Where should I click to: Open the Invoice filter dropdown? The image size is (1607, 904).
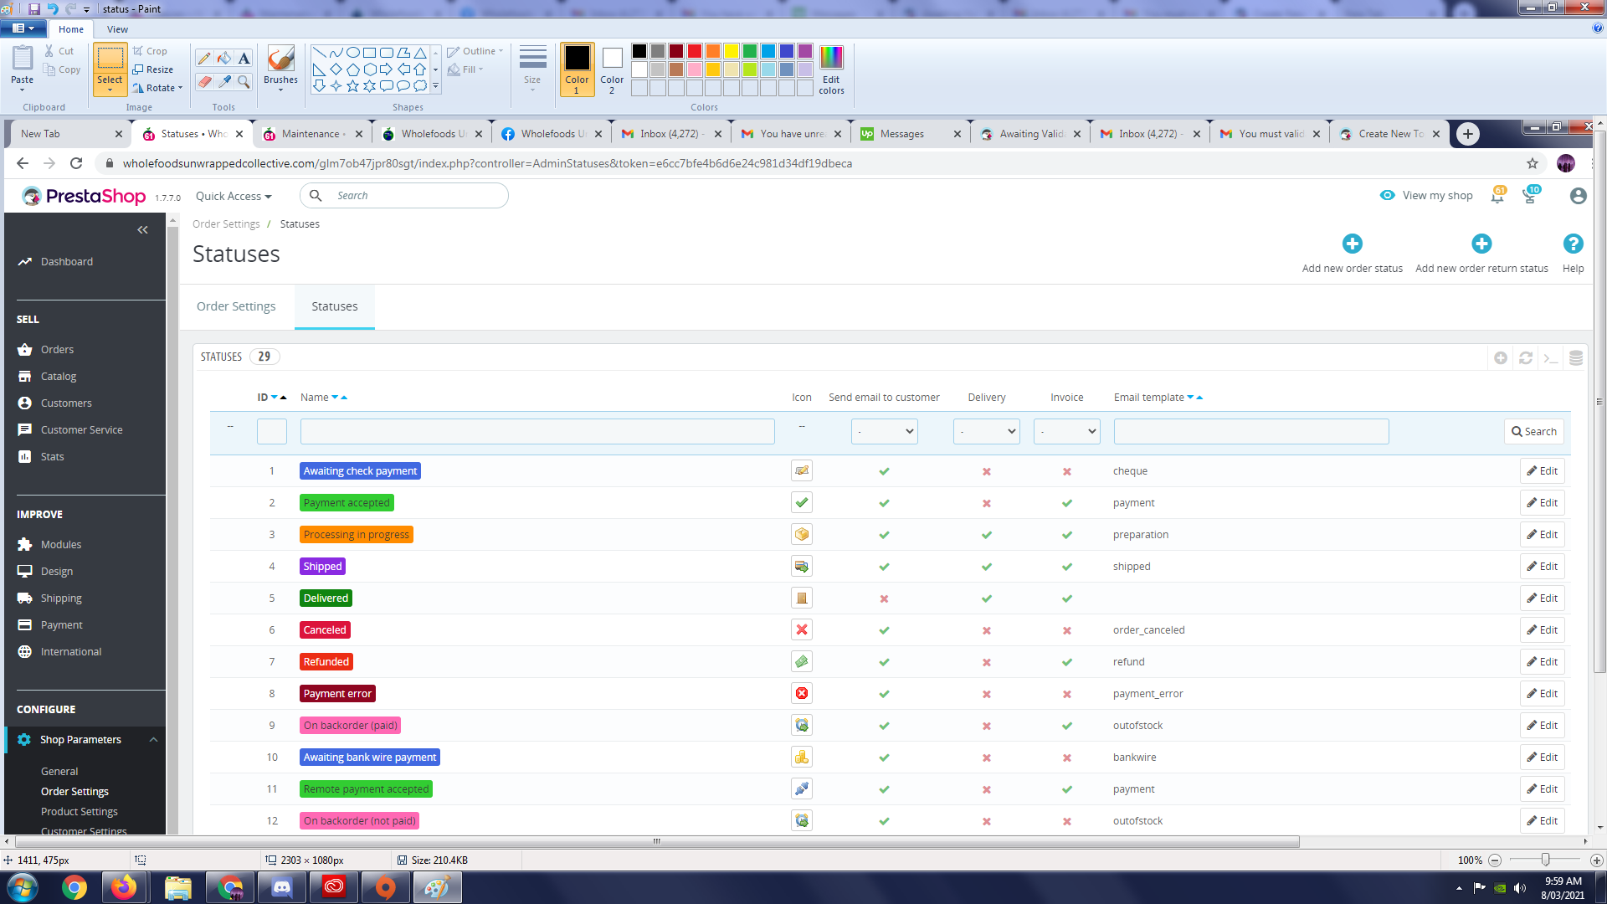pyautogui.click(x=1066, y=432)
